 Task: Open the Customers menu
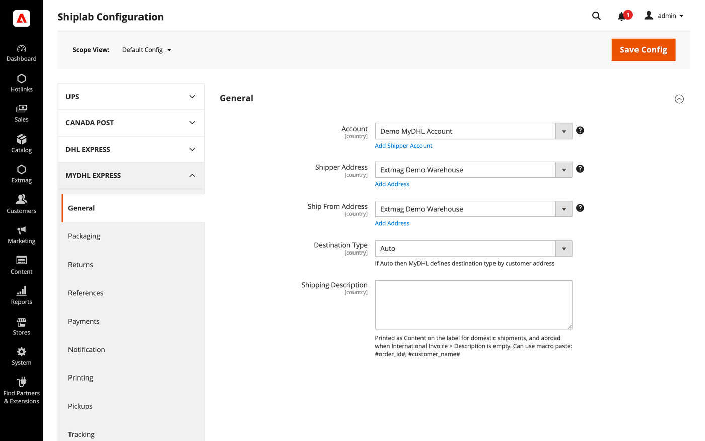click(x=21, y=205)
